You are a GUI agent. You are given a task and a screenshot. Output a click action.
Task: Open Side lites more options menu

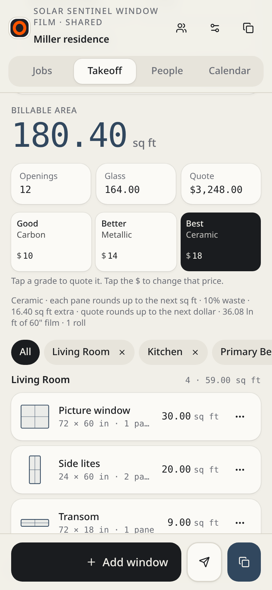pyautogui.click(x=240, y=470)
